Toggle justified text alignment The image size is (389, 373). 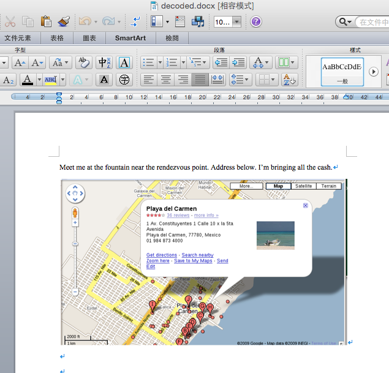click(200, 80)
